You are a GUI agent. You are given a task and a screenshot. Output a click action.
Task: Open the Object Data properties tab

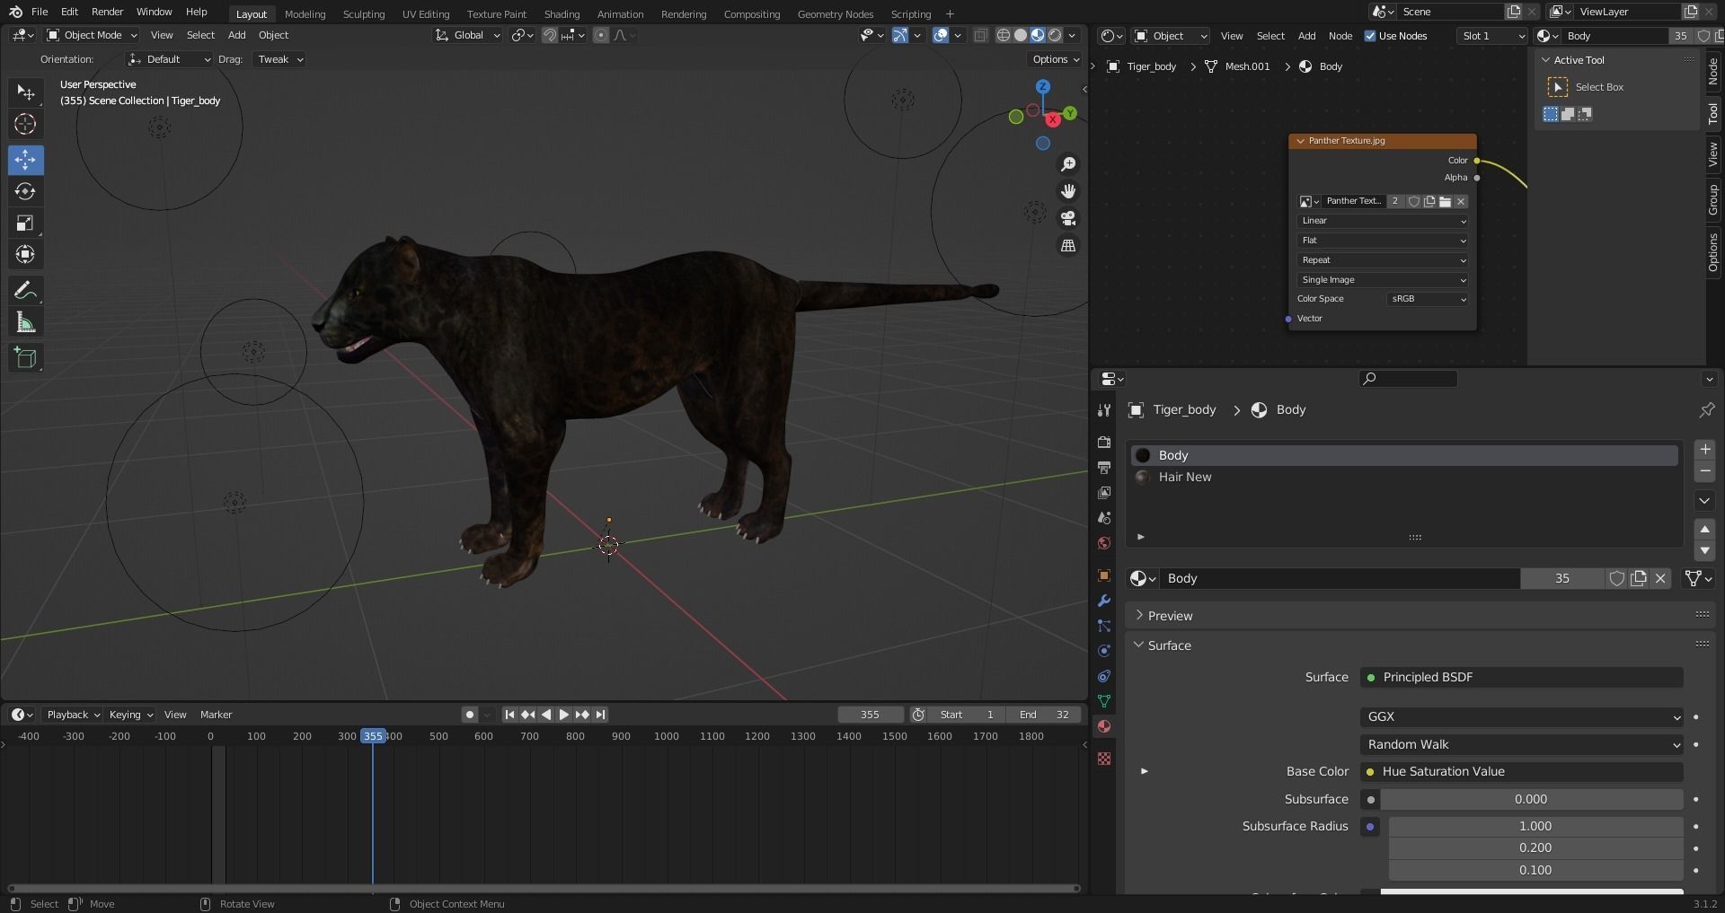1104,701
